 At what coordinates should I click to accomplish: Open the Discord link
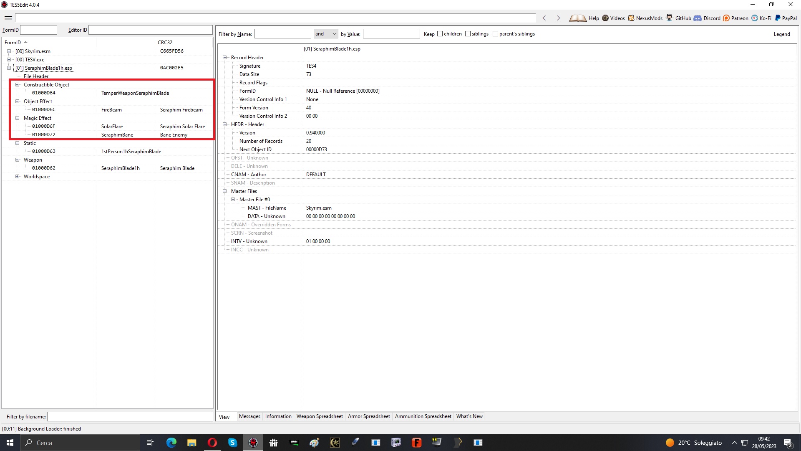[707, 18]
